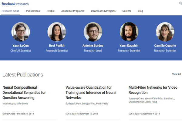Open Yann Dauphin's profile photo
Image resolution: width=182 pixels, height=121 pixels.
pos(129,32)
